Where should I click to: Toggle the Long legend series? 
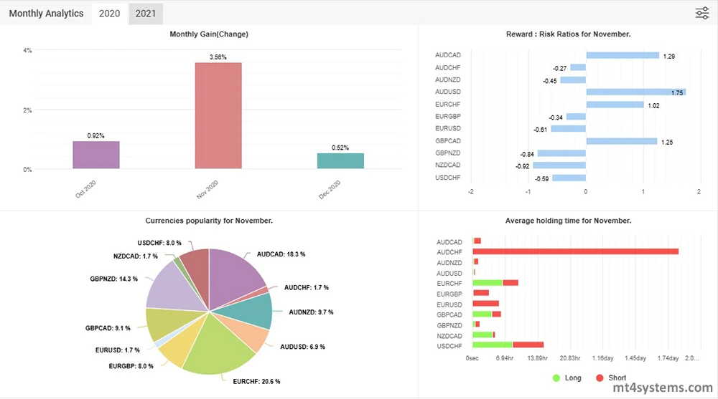(x=567, y=378)
